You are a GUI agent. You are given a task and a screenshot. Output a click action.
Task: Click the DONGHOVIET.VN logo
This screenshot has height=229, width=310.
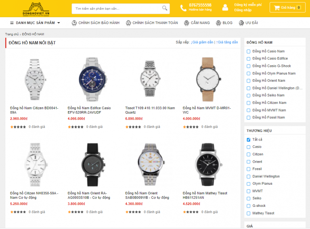tap(36, 9)
